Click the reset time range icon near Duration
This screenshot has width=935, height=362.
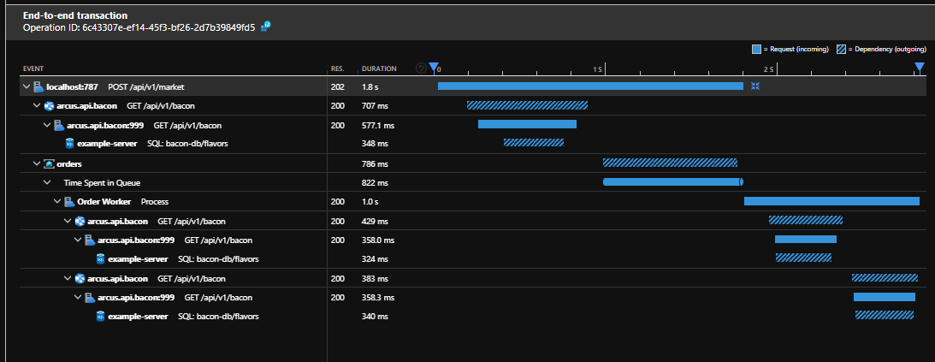click(420, 68)
